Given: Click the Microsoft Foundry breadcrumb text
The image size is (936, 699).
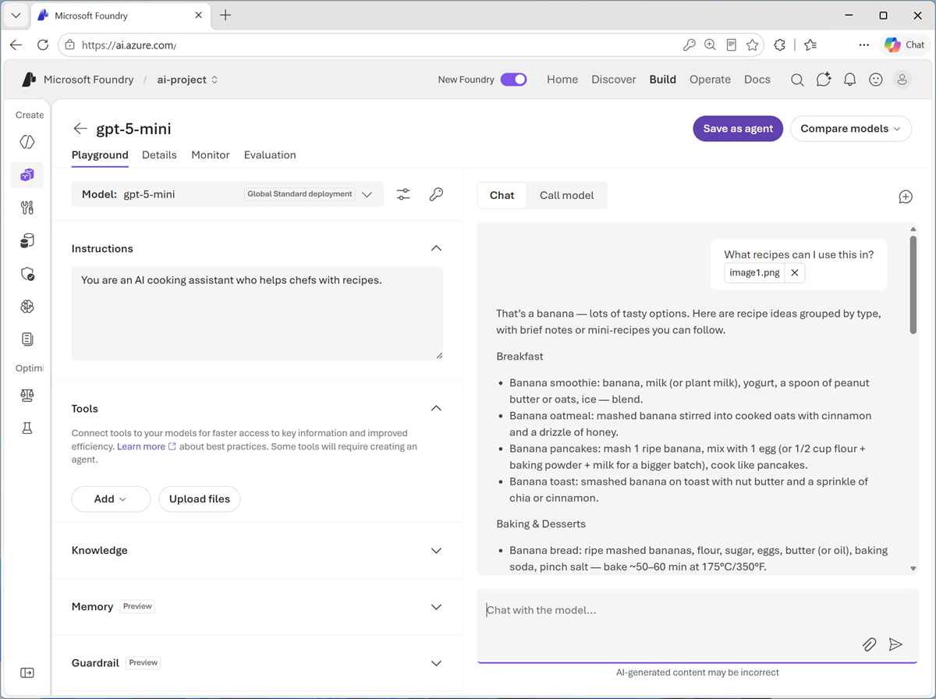Looking at the screenshot, I should [89, 80].
